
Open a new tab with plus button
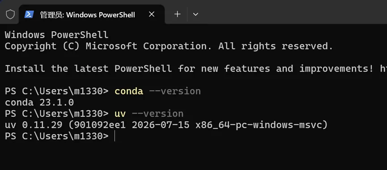(x=178, y=14)
